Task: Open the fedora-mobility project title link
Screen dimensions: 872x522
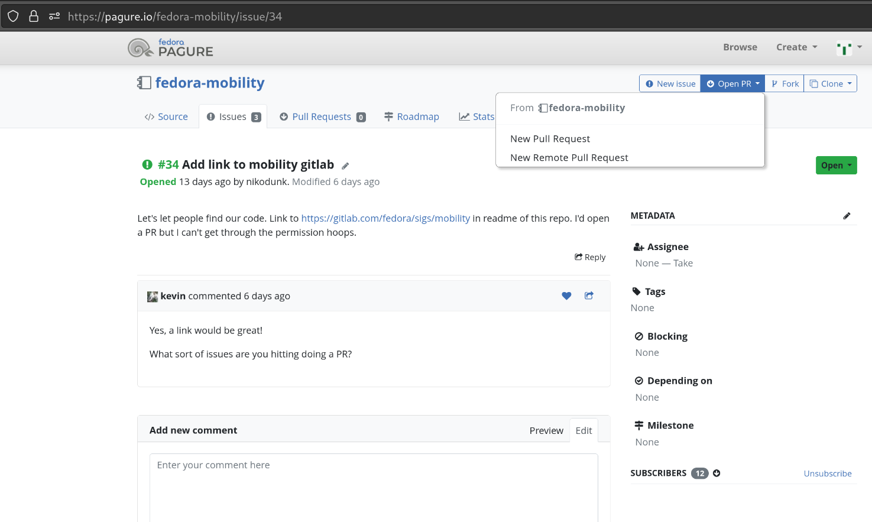Action: [x=210, y=83]
